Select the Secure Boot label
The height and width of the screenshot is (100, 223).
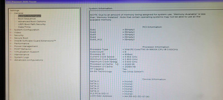(x=21, y=38)
